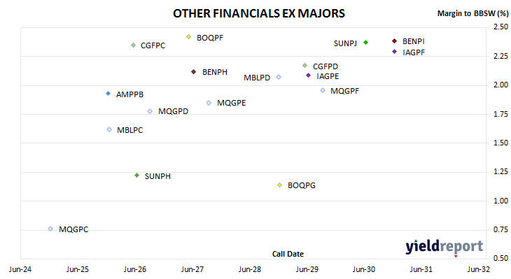Click the MQGPF data label text
The height and width of the screenshot is (279, 511).
tap(344, 91)
